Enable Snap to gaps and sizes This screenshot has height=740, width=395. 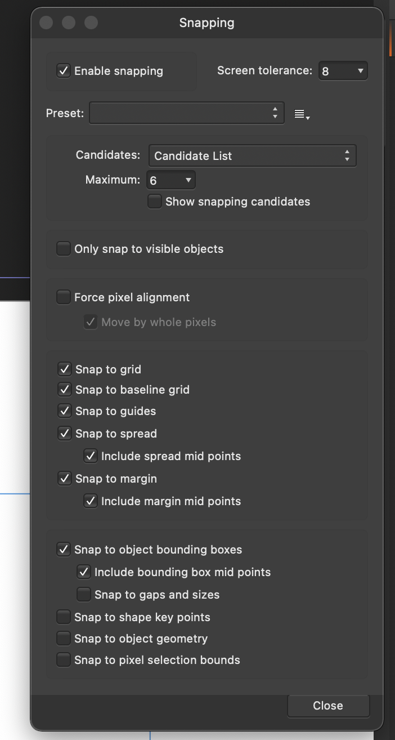coord(84,594)
